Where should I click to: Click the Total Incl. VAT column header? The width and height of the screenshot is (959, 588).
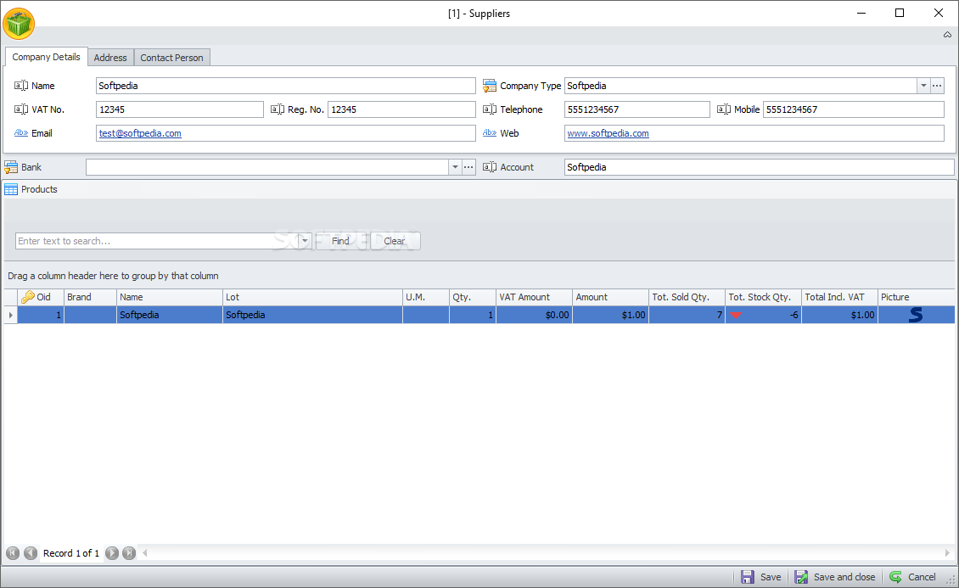tap(839, 297)
